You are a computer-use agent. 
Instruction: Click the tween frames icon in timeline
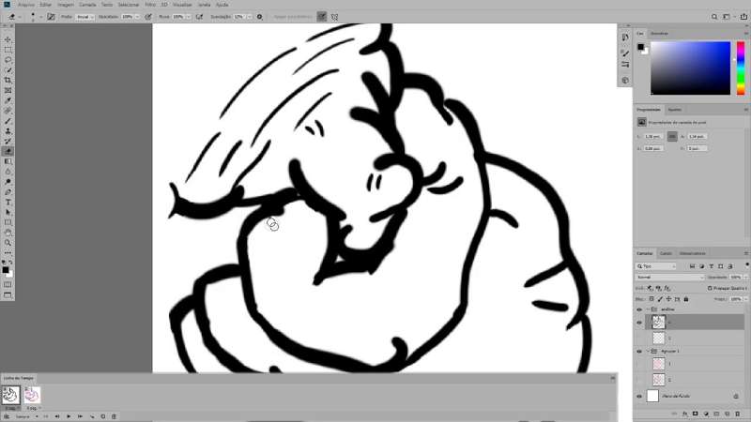click(92, 416)
